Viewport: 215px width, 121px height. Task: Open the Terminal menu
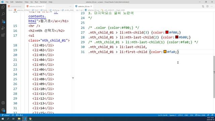(x=43, y=2)
